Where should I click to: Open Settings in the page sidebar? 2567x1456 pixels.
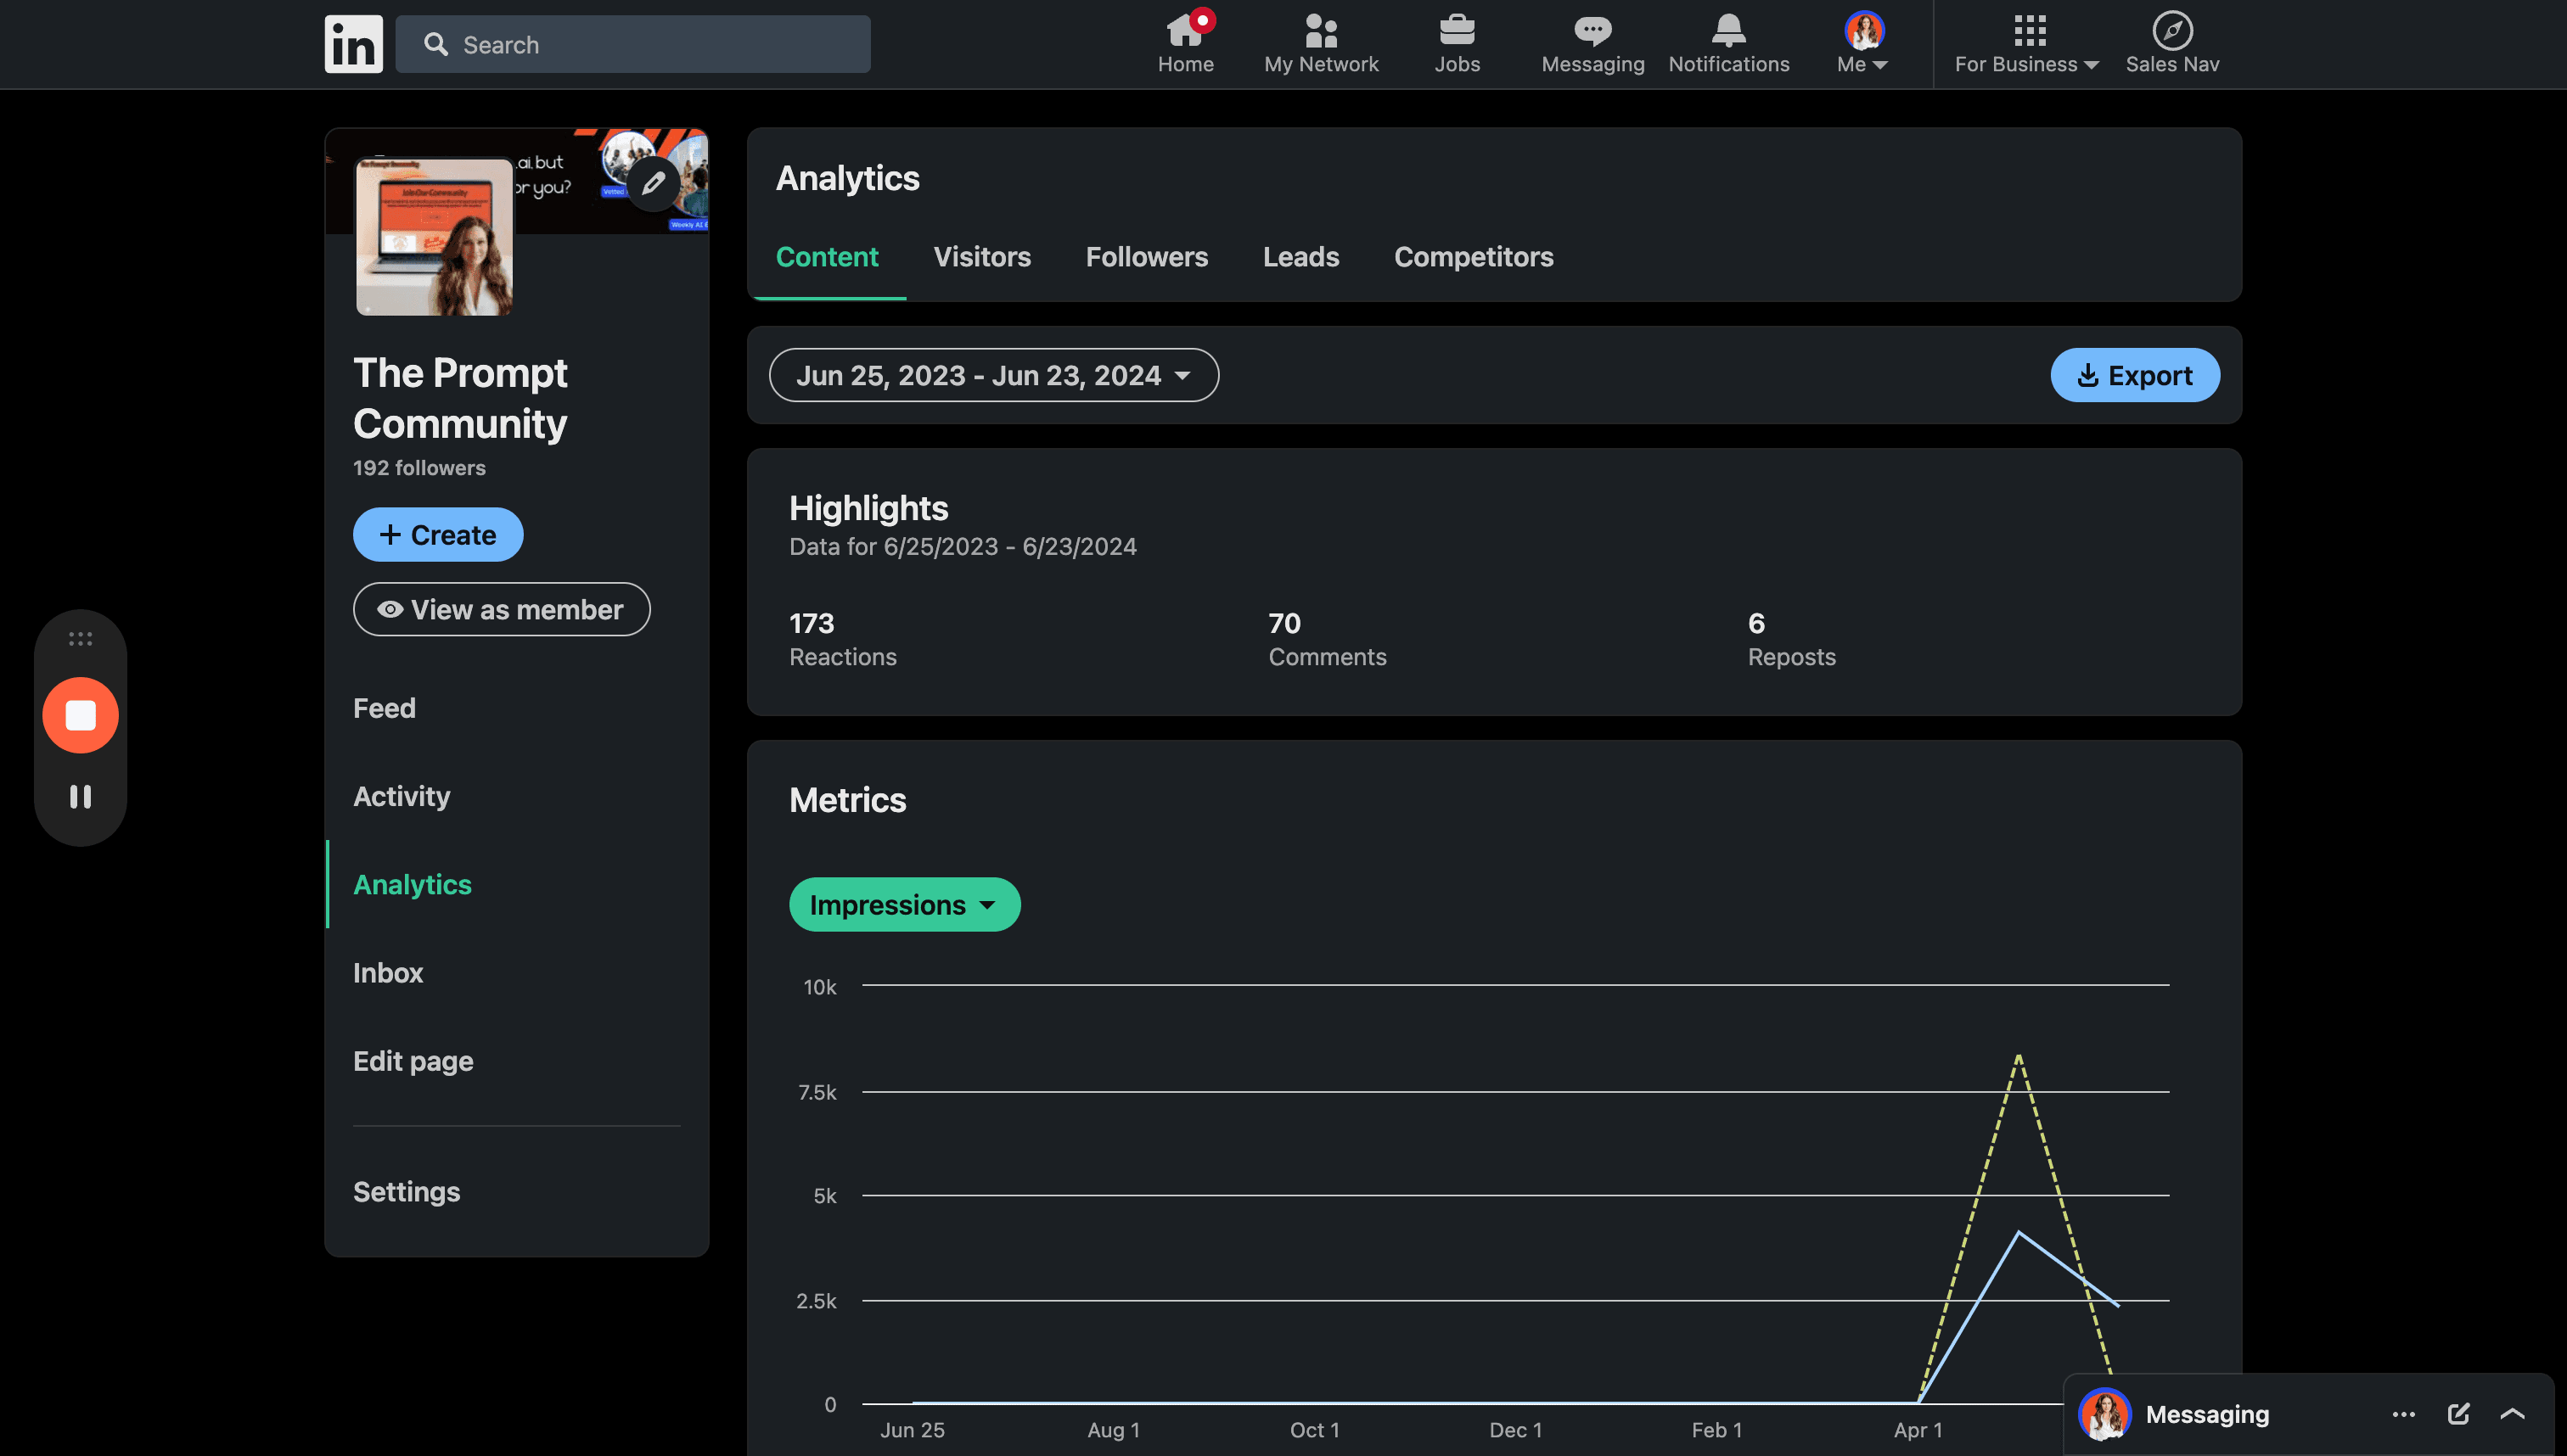(406, 1192)
